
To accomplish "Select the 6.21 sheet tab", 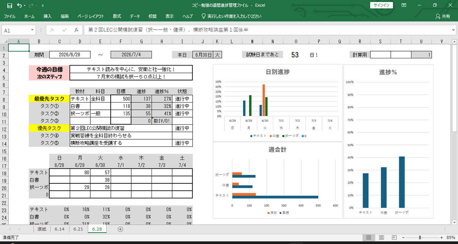I will pos(78,229).
